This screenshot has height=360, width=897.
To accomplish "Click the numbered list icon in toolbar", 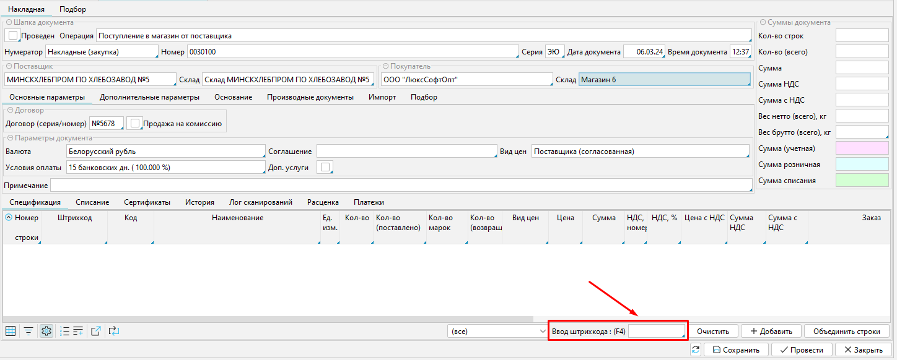I will [x=64, y=331].
